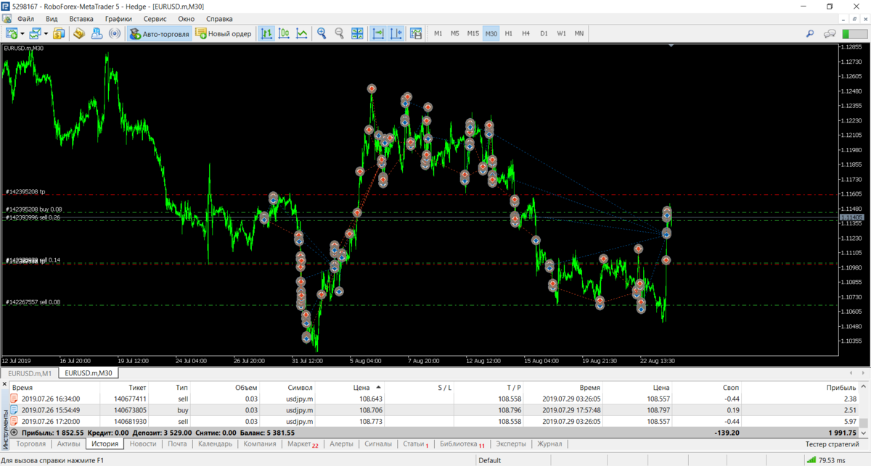Click the New Chart toolbar icon
This screenshot has height=466, width=871.
(x=12, y=33)
